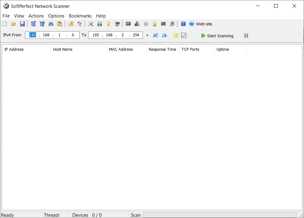Image resolution: width=304 pixels, height=218 pixels.
Task: Click the yellow folder icon near range
Action: 176,35
